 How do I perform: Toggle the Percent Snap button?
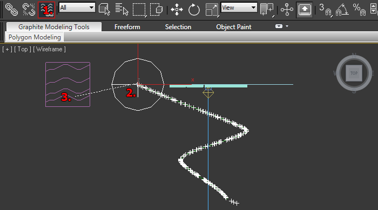[359, 10]
